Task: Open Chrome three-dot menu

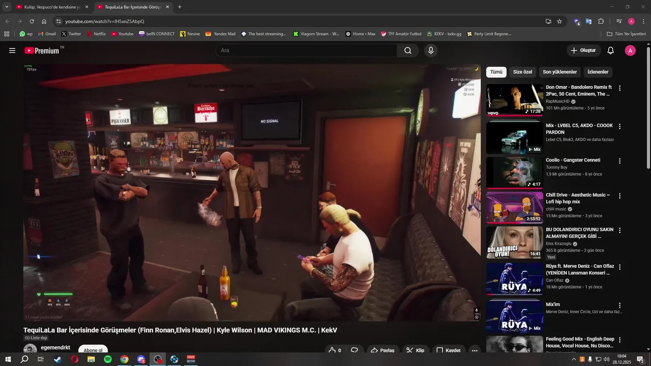Action: (643, 21)
